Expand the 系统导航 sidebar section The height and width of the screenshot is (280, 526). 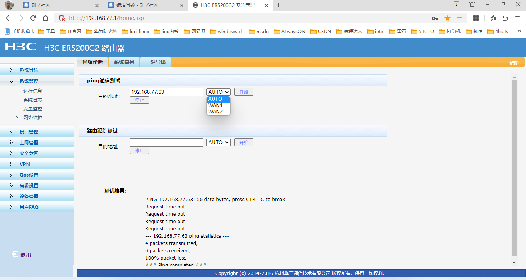(37, 70)
